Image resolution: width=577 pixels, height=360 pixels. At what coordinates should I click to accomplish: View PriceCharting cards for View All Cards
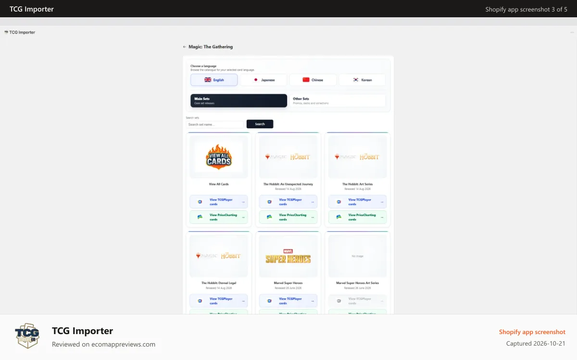[x=219, y=217]
